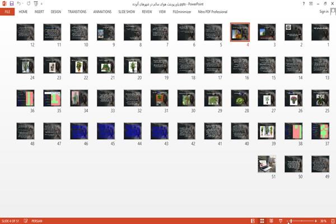Screen dimensions: 336x224
Task: Select slide 51 thumbnail with laptop photo
Action: [x=267, y=164]
